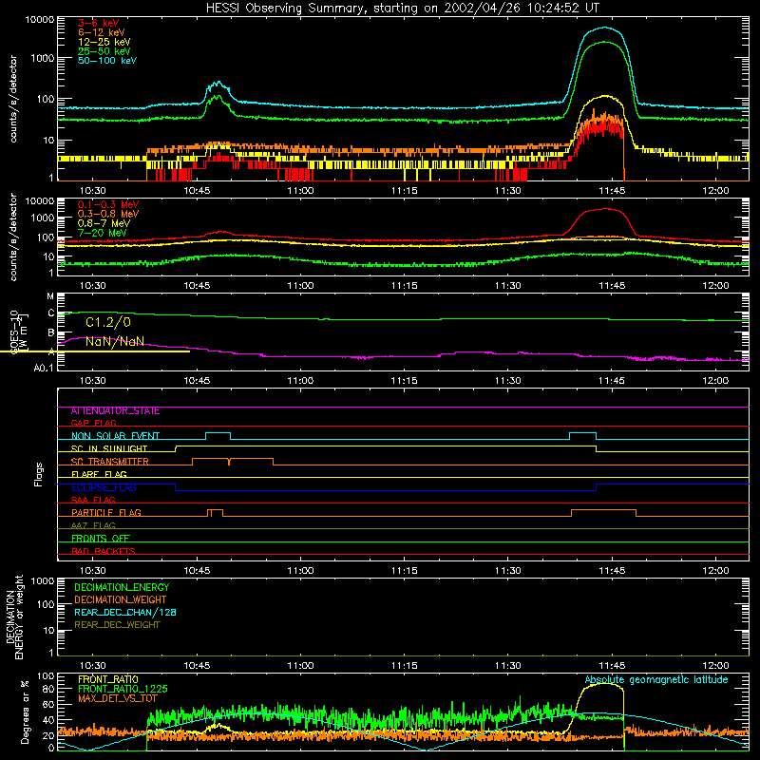Click the counts/s/detector title of MeV panel

pyautogui.click(x=13, y=237)
